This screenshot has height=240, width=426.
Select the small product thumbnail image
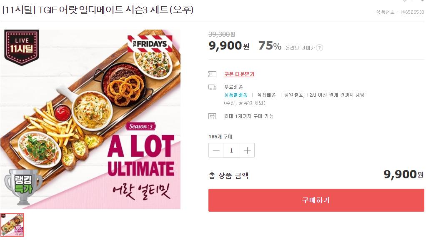pos(13,225)
